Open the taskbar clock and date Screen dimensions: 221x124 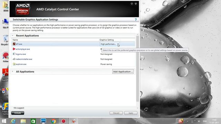click(214, 121)
